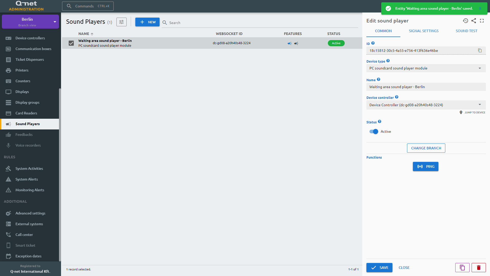Open Device controllers in sidebar
490x276 pixels.
pos(30,38)
